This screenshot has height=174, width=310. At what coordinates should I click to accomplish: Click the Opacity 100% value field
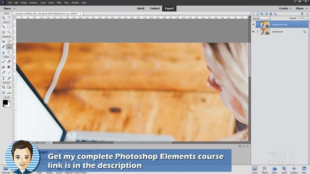[302, 18]
